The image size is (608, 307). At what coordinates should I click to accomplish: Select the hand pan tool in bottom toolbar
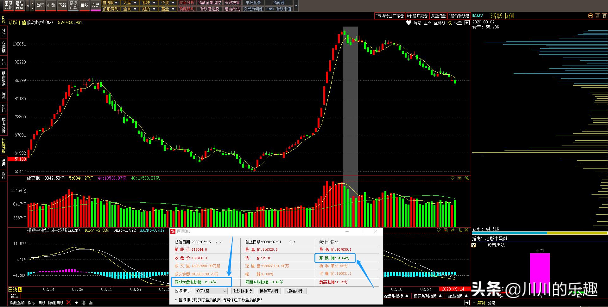[x=76, y=302]
